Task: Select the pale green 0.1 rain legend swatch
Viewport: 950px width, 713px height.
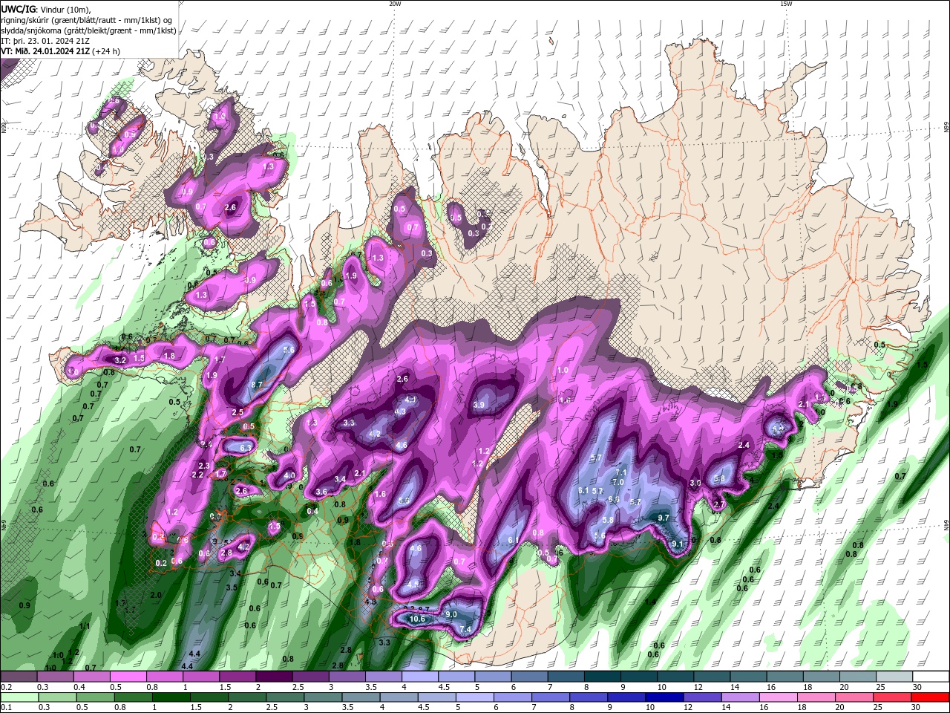Action: [x=19, y=697]
